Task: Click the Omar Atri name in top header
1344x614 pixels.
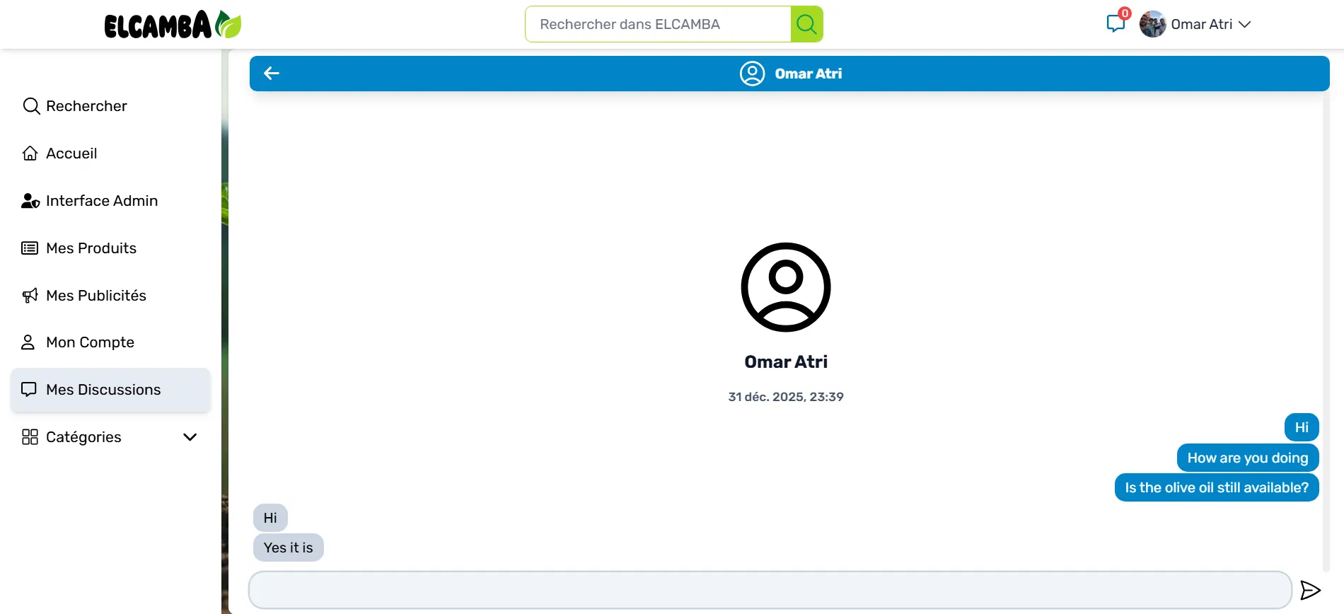Action: click(1201, 24)
